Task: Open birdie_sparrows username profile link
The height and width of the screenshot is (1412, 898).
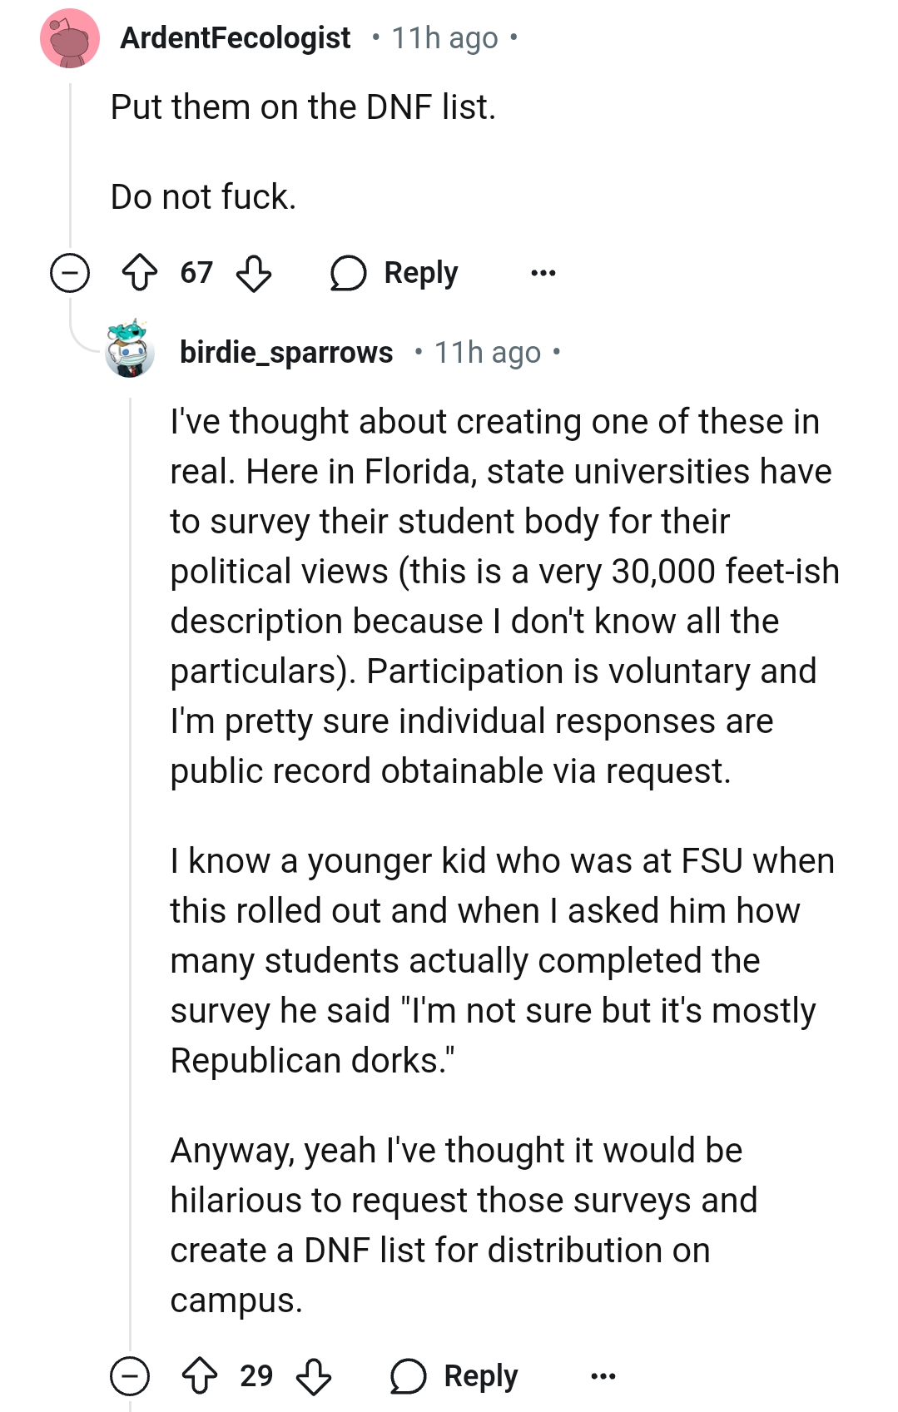Action: pos(286,353)
